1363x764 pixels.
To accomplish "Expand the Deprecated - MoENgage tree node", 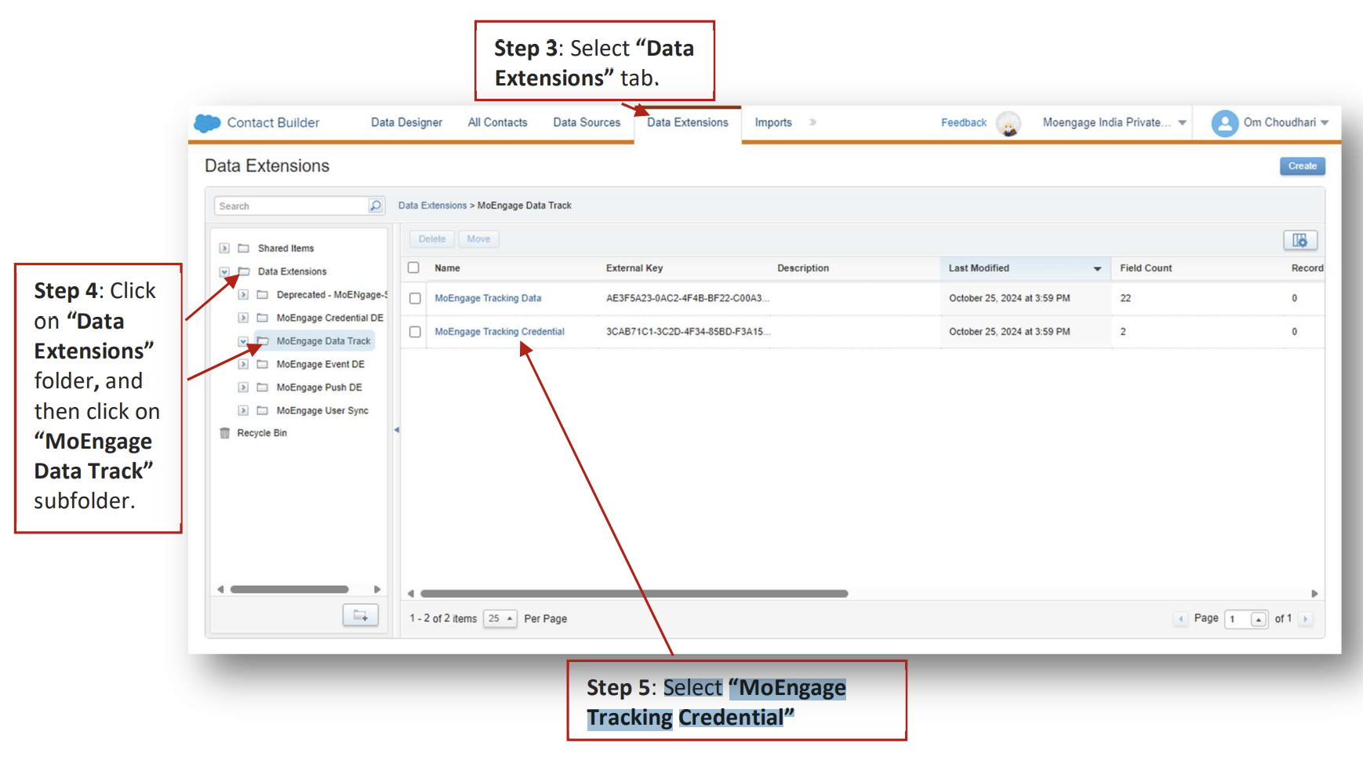I will pyautogui.click(x=243, y=295).
